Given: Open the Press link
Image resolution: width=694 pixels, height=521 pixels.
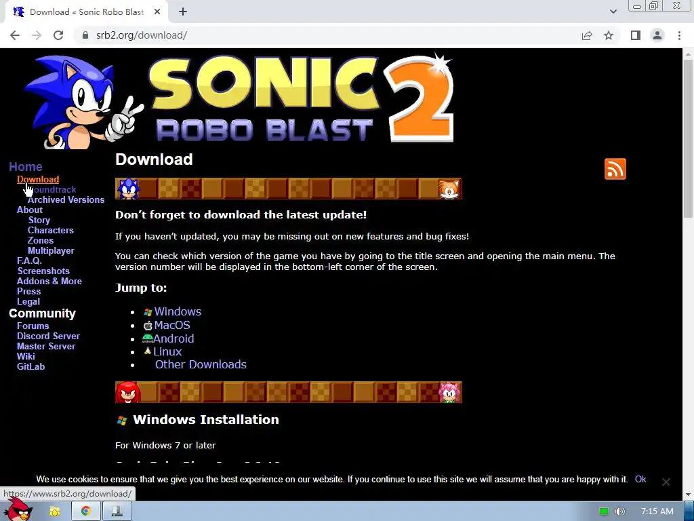Looking at the screenshot, I should point(28,292).
